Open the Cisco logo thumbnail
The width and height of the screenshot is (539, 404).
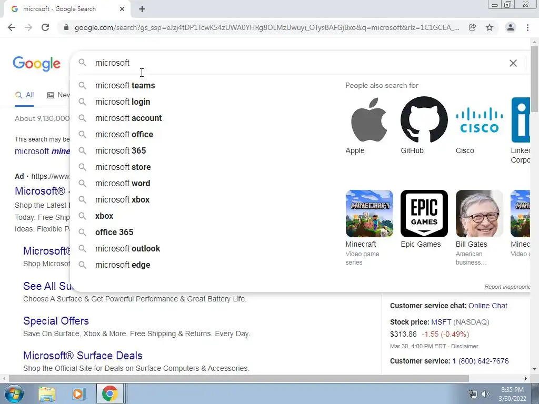pos(480,119)
